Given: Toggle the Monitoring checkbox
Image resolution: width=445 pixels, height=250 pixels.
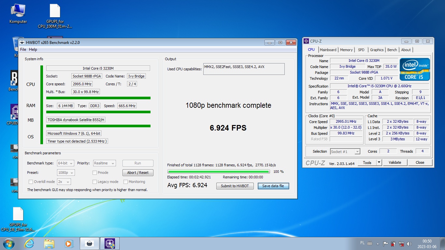Looking at the screenshot, I should pos(125,182).
